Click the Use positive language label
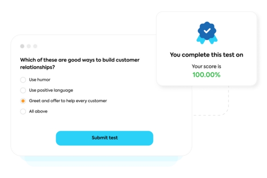 (51, 90)
